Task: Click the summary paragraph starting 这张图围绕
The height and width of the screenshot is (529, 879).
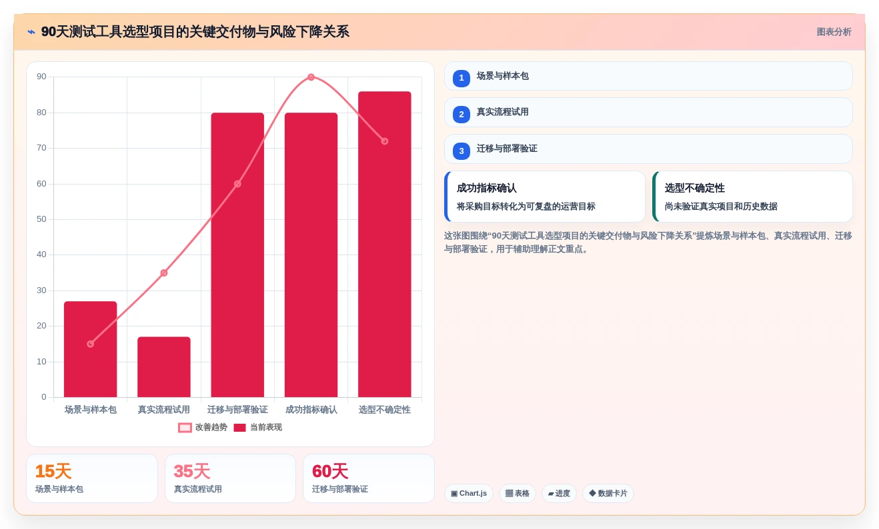Action: [648, 243]
